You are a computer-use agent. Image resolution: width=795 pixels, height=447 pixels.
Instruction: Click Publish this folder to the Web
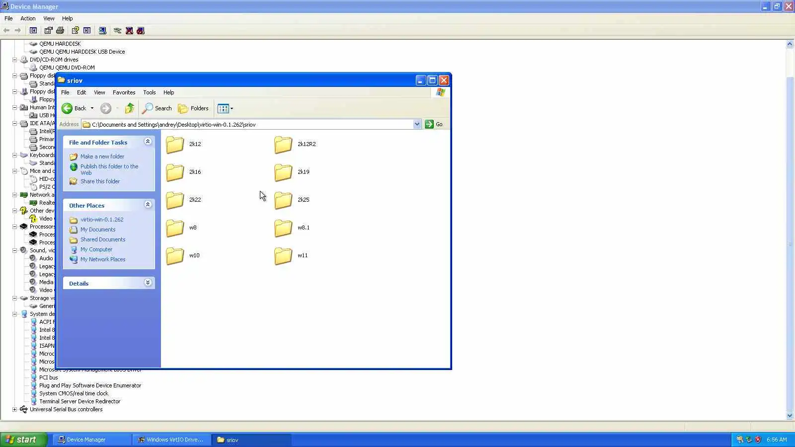coord(109,169)
